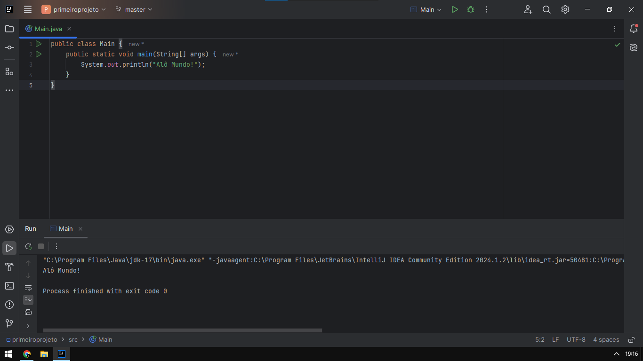This screenshot has width=643, height=361.
Task: Click src in breadcrumb bar
Action: (x=73, y=340)
